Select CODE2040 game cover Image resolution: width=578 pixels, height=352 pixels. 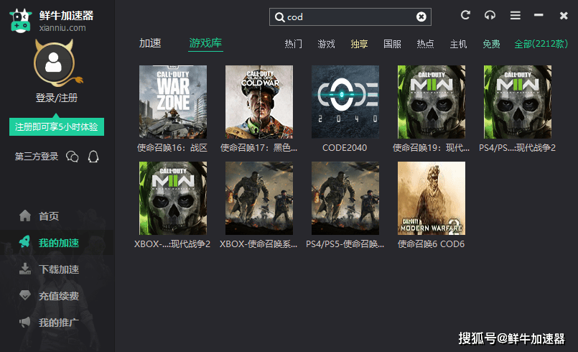click(x=345, y=102)
